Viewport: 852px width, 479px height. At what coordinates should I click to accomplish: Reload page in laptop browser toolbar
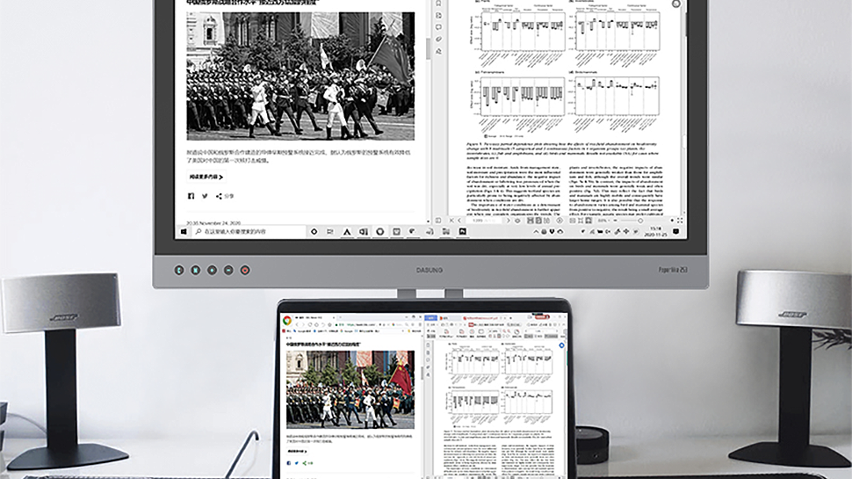(x=310, y=324)
